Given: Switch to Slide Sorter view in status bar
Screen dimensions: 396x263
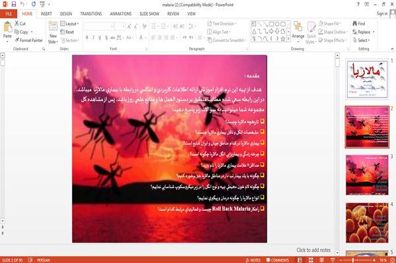Looking at the screenshot, I should [311, 260].
